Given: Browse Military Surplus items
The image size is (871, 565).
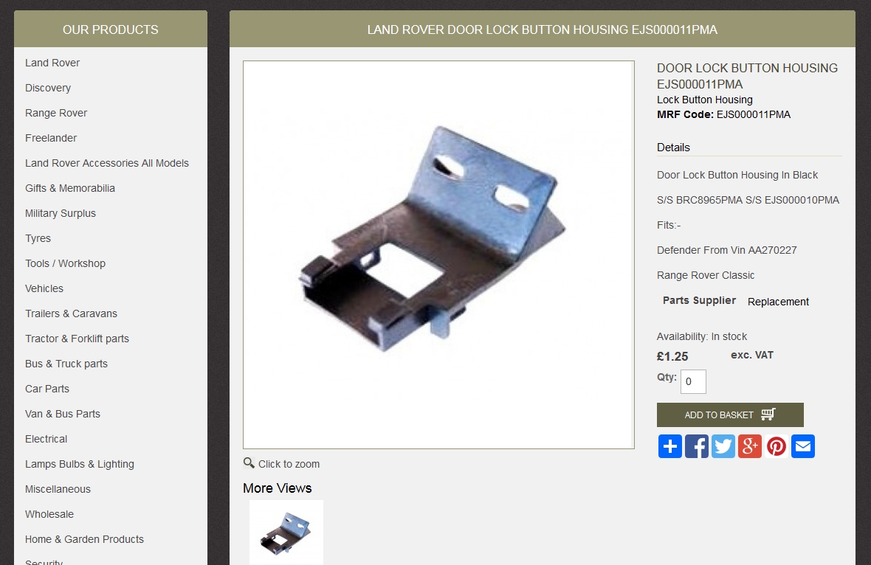Looking at the screenshot, I should click(x=61, y=213).
